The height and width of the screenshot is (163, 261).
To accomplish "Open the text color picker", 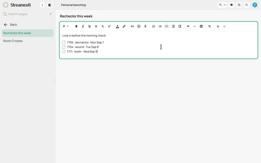I will [117, 26].
